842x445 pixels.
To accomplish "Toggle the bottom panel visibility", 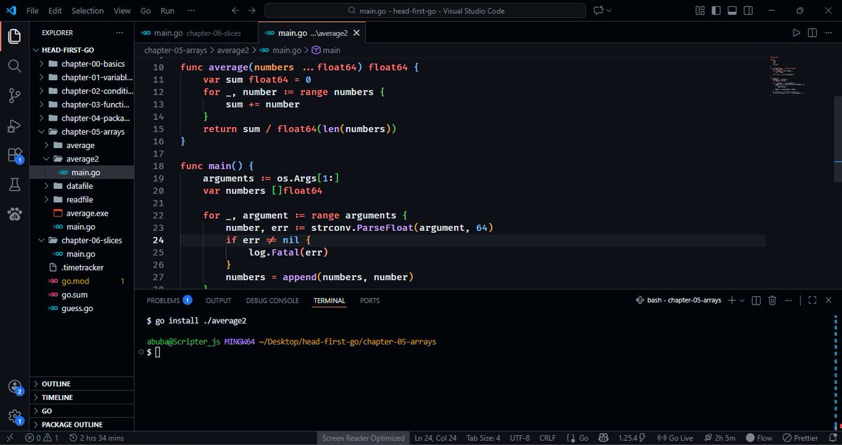I will coord(732,11).
